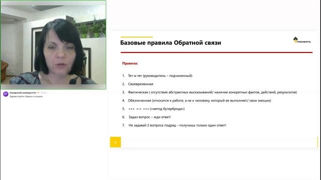
Task: Open the purple avatar of Самарский университет
Action: click(x=6, y=94)
